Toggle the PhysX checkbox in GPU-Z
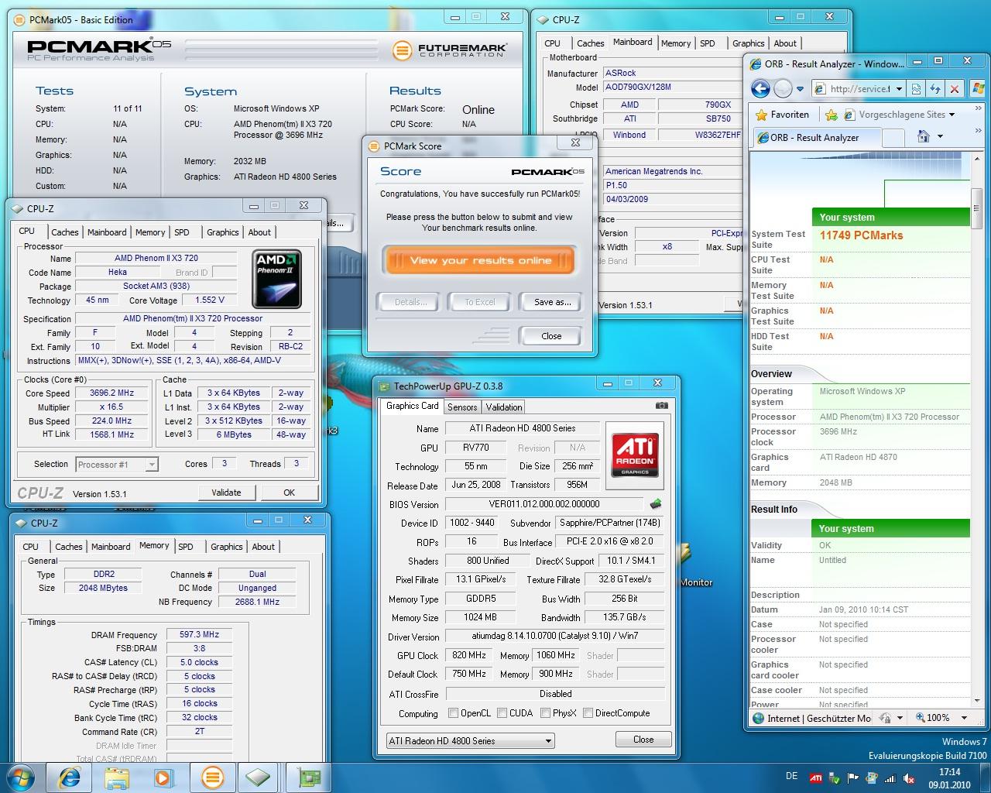The image size is (991, 793). (545, 713)
